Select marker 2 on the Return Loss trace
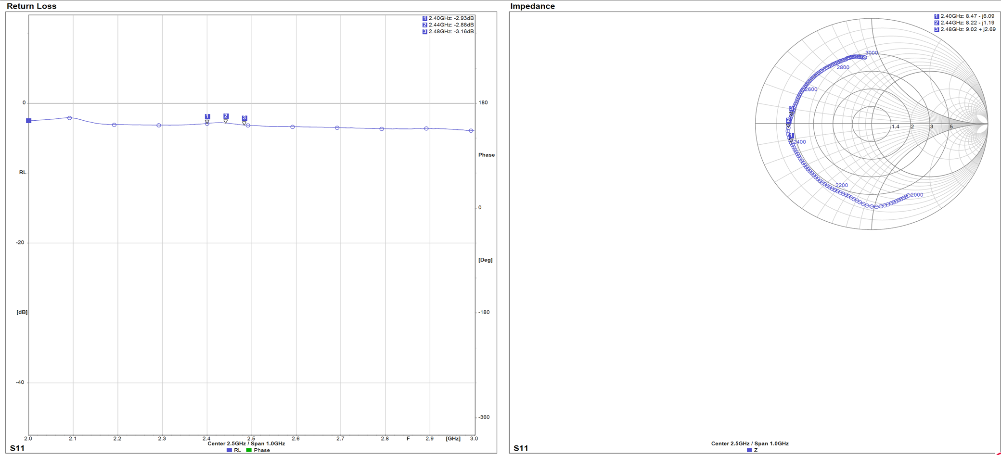This screenshot has height=455, width=1001. coord(226,116)
